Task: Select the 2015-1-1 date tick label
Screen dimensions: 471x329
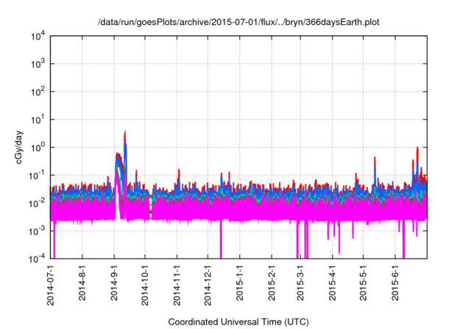Action: pos(239,283)
